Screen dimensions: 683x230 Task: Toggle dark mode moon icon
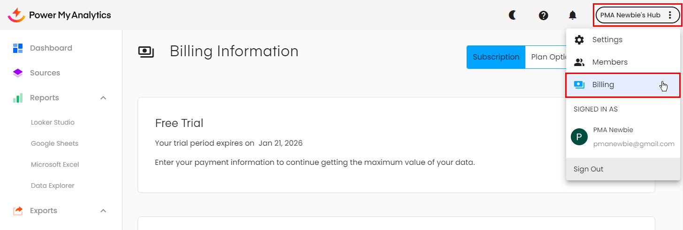tap(513, 15)
